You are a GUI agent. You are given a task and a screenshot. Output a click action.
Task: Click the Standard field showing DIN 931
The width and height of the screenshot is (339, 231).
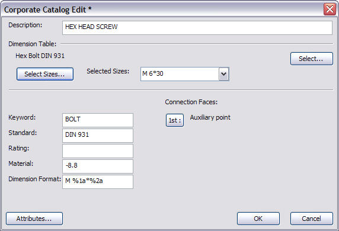98,136
